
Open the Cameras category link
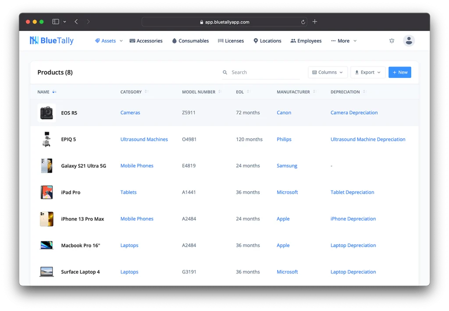130,113
